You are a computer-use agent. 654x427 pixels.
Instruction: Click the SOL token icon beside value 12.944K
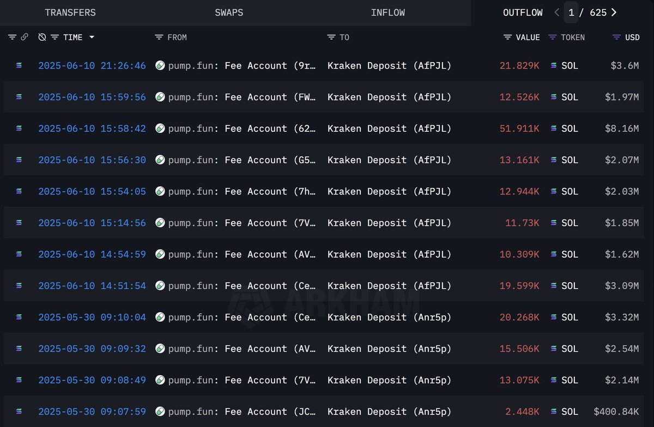click(x=554, y=191)
